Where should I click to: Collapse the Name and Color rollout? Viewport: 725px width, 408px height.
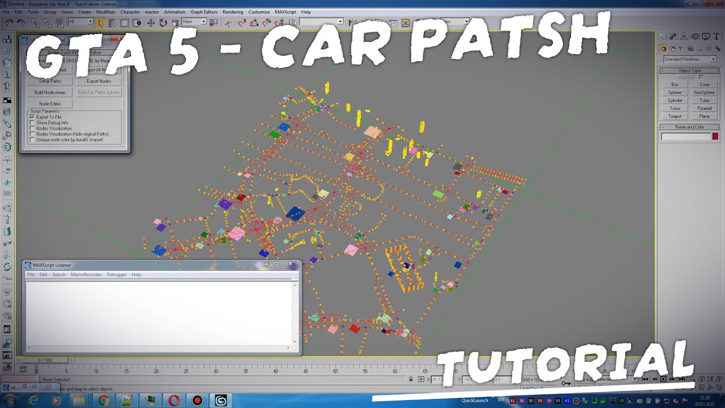(x=689, y=127)
